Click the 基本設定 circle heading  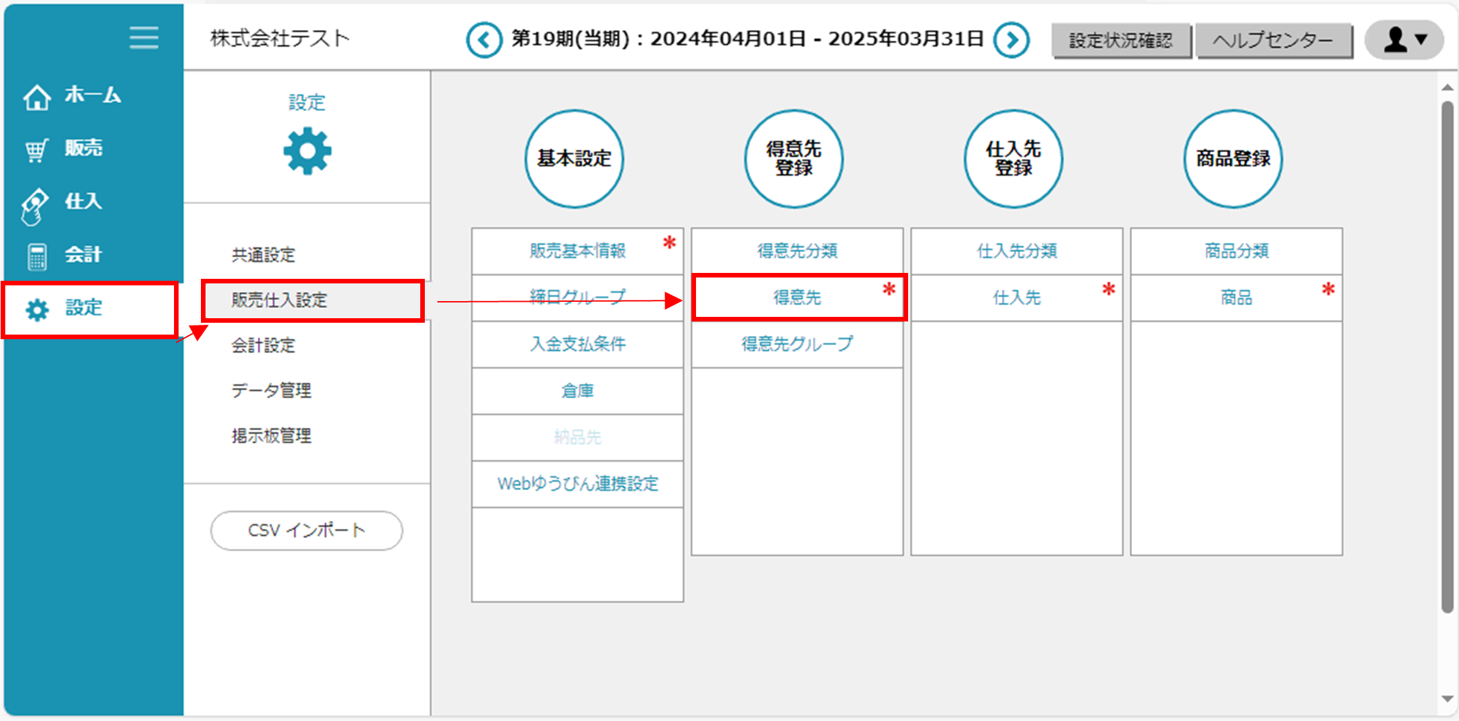pyautogui.click(x=574, y=158)
